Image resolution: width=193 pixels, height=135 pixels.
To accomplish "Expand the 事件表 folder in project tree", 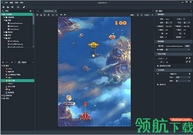I will pyautogui.click(x=4, y=32).
